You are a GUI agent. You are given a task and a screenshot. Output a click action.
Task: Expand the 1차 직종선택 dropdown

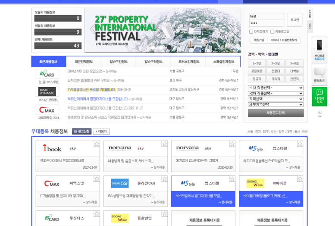[276, 88]
